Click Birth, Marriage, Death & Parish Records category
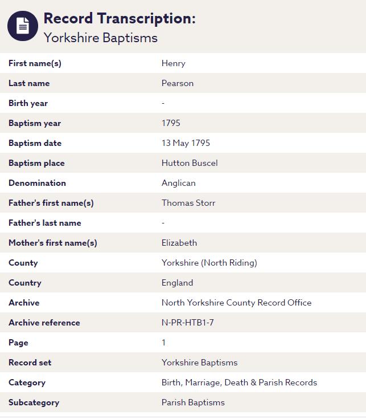366x419 pixels. pos(239,383)
